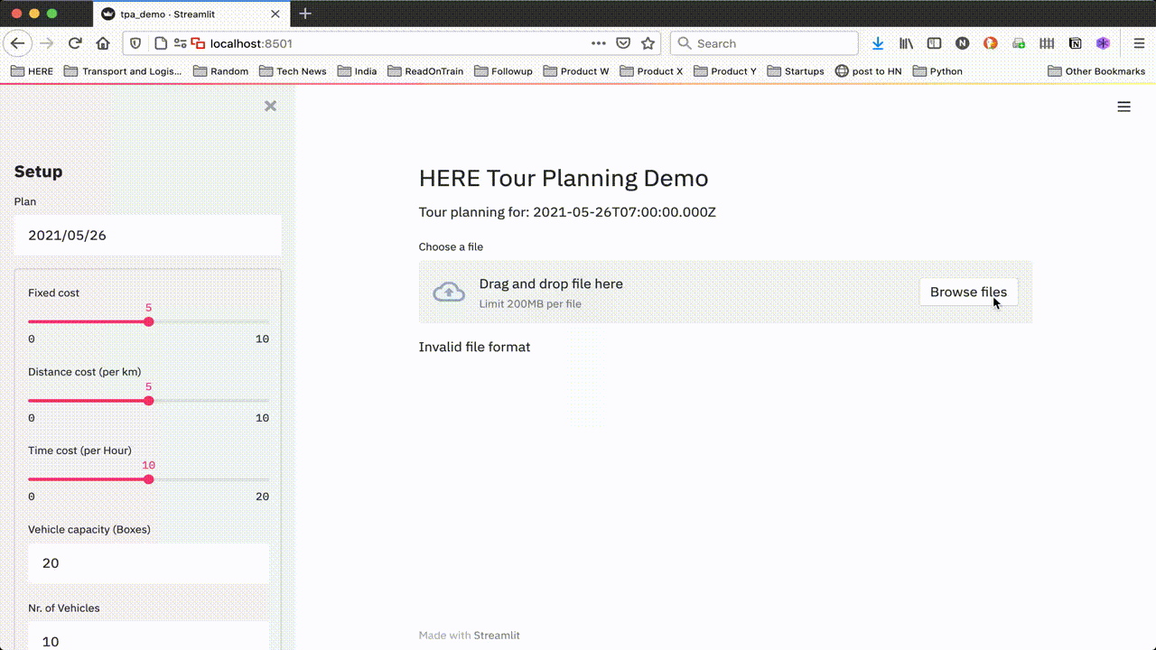The height and width of the screenshot is (650, 1156).
Task: Open the Tech News bookmarks folder
Action: click(x=293, y=71)
